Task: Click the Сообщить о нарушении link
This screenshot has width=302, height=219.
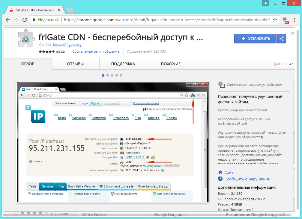Action: pos(247,179)
